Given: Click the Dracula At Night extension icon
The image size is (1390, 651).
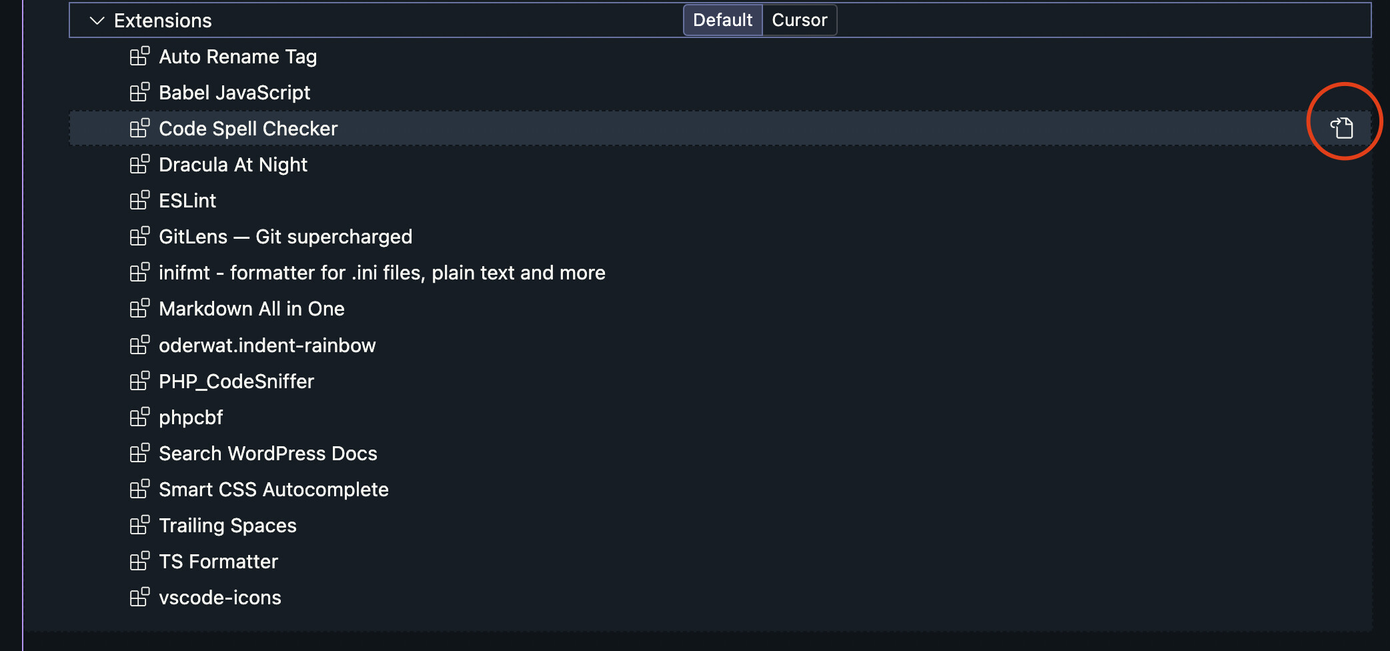Looking at the screenshot, I should pos(139,165).
